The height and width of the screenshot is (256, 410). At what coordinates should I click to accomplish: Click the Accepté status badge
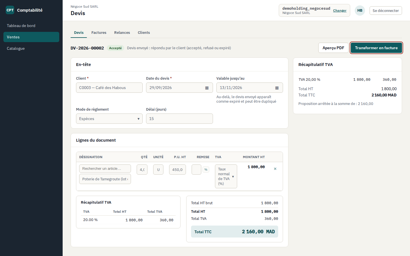tap(115, 48)
